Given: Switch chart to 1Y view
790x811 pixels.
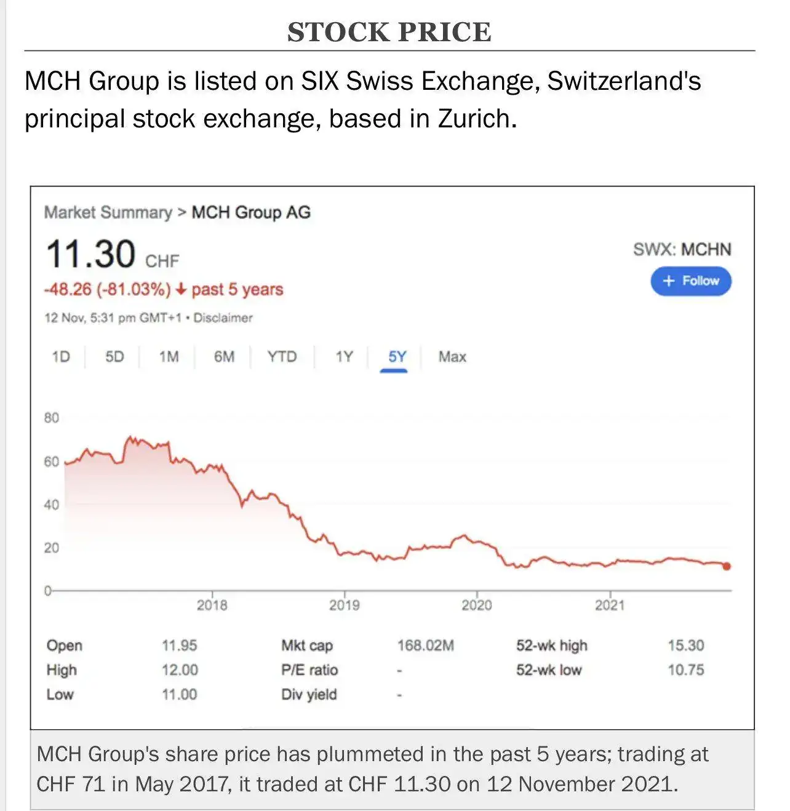Looking at the screenshot, I should pos(344,357).
